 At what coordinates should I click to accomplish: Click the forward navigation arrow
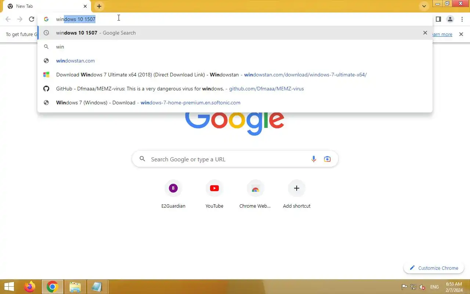[x=20, y=19]
